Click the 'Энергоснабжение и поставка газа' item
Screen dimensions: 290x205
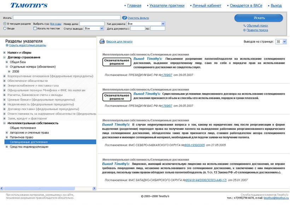click(33, 85)
